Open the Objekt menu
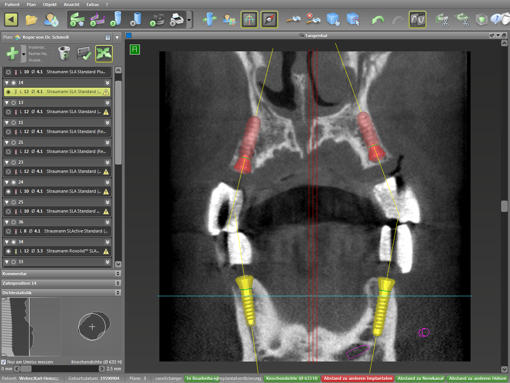This screenshot has width=510, height=383. (x=50, y=4)
